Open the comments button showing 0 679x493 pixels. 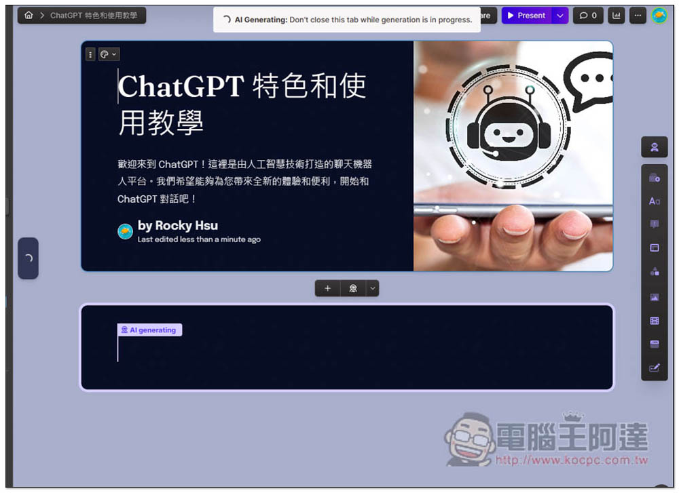[588, 16]
